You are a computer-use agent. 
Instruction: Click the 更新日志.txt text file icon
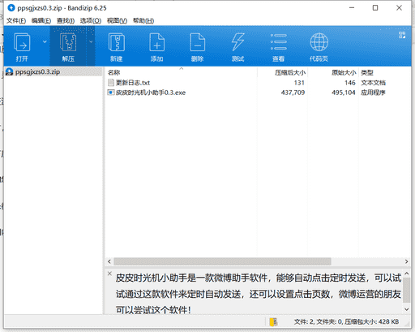tap(111, 83)
